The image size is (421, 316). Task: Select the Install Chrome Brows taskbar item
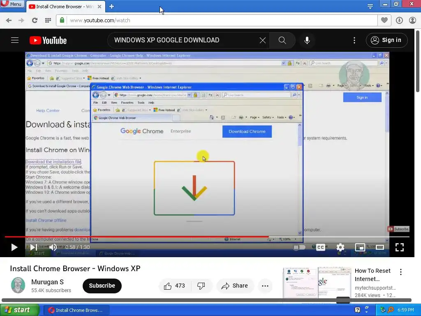(x=76, y=310)
